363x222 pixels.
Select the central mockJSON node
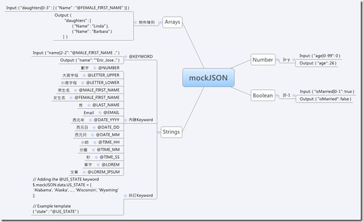208,78
